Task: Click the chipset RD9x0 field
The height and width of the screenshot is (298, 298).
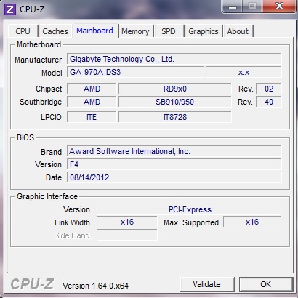Action: [x=175, y=89]
